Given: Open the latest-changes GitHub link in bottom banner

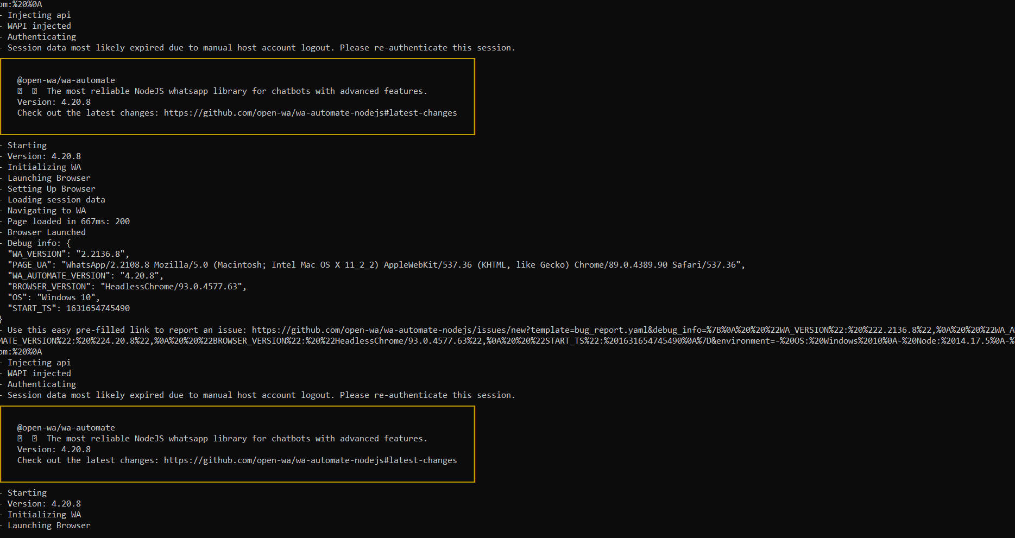Looking at the screenshot, I should [x=310, y=460].
